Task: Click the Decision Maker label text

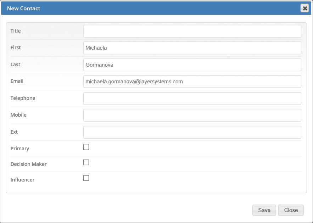Action: tap(29, 164)
